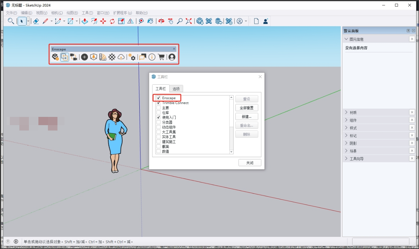This screenshot has width=419, height=249.
Task: Select the Arc tool
Action: [x=58, y=21]
